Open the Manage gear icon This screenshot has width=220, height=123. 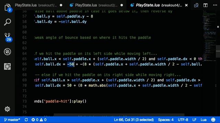[x=7, y=109]
